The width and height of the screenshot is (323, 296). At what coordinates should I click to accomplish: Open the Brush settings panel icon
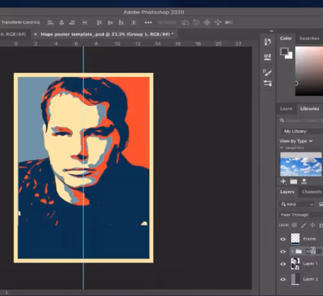[267, 72]
